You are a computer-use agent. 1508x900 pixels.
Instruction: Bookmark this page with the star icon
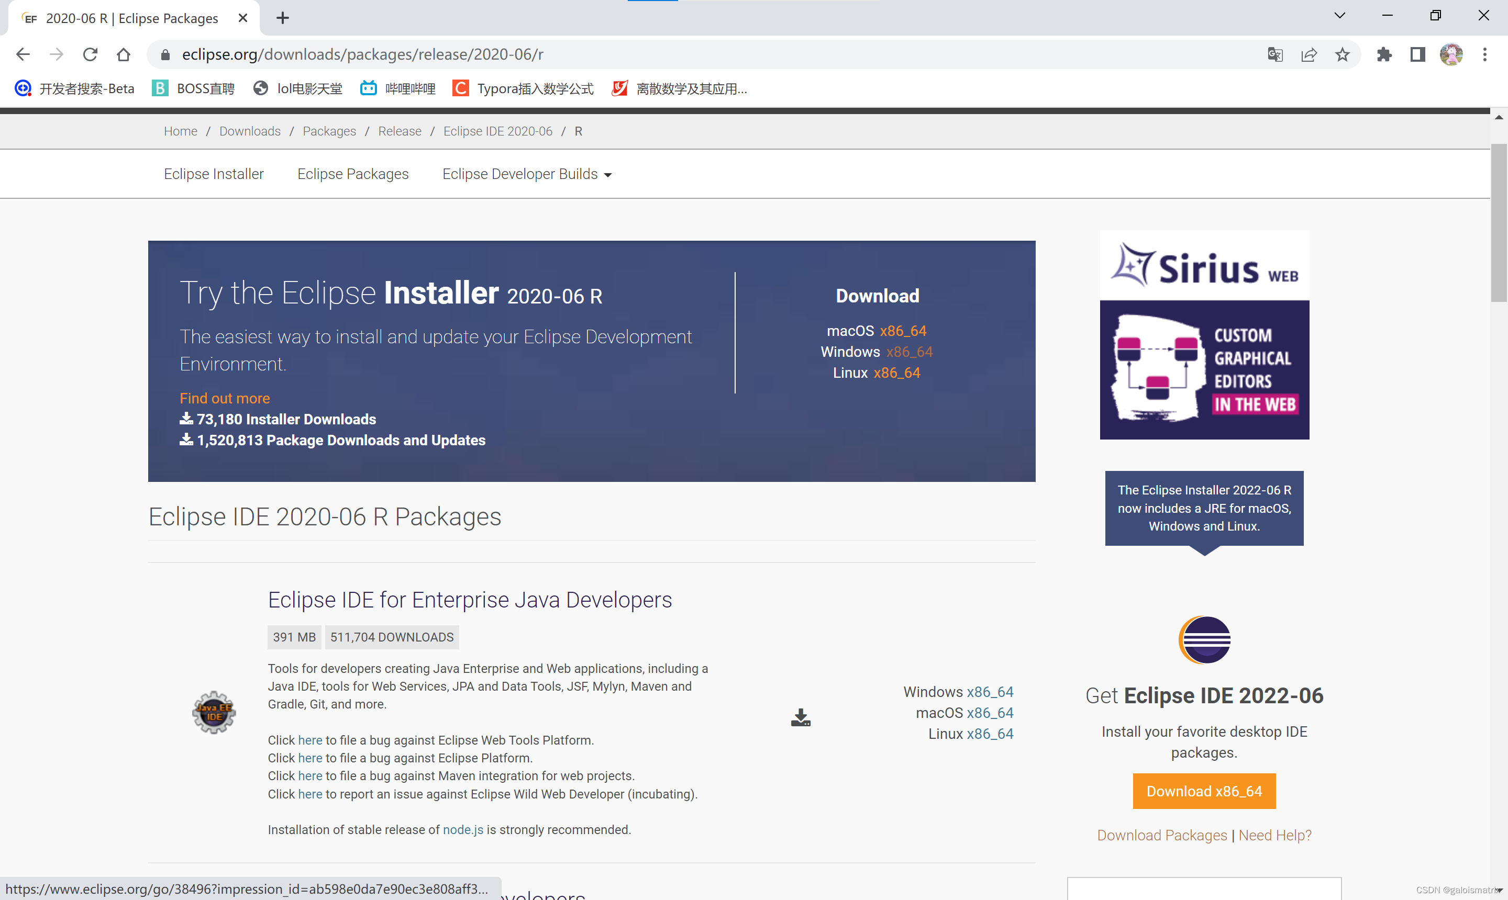point(1343,54)
